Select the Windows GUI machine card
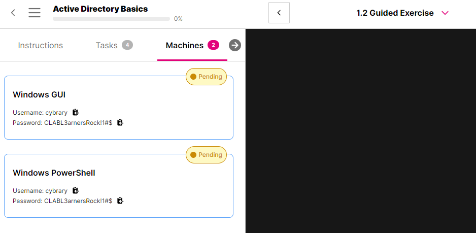 [x=119, y=108]
